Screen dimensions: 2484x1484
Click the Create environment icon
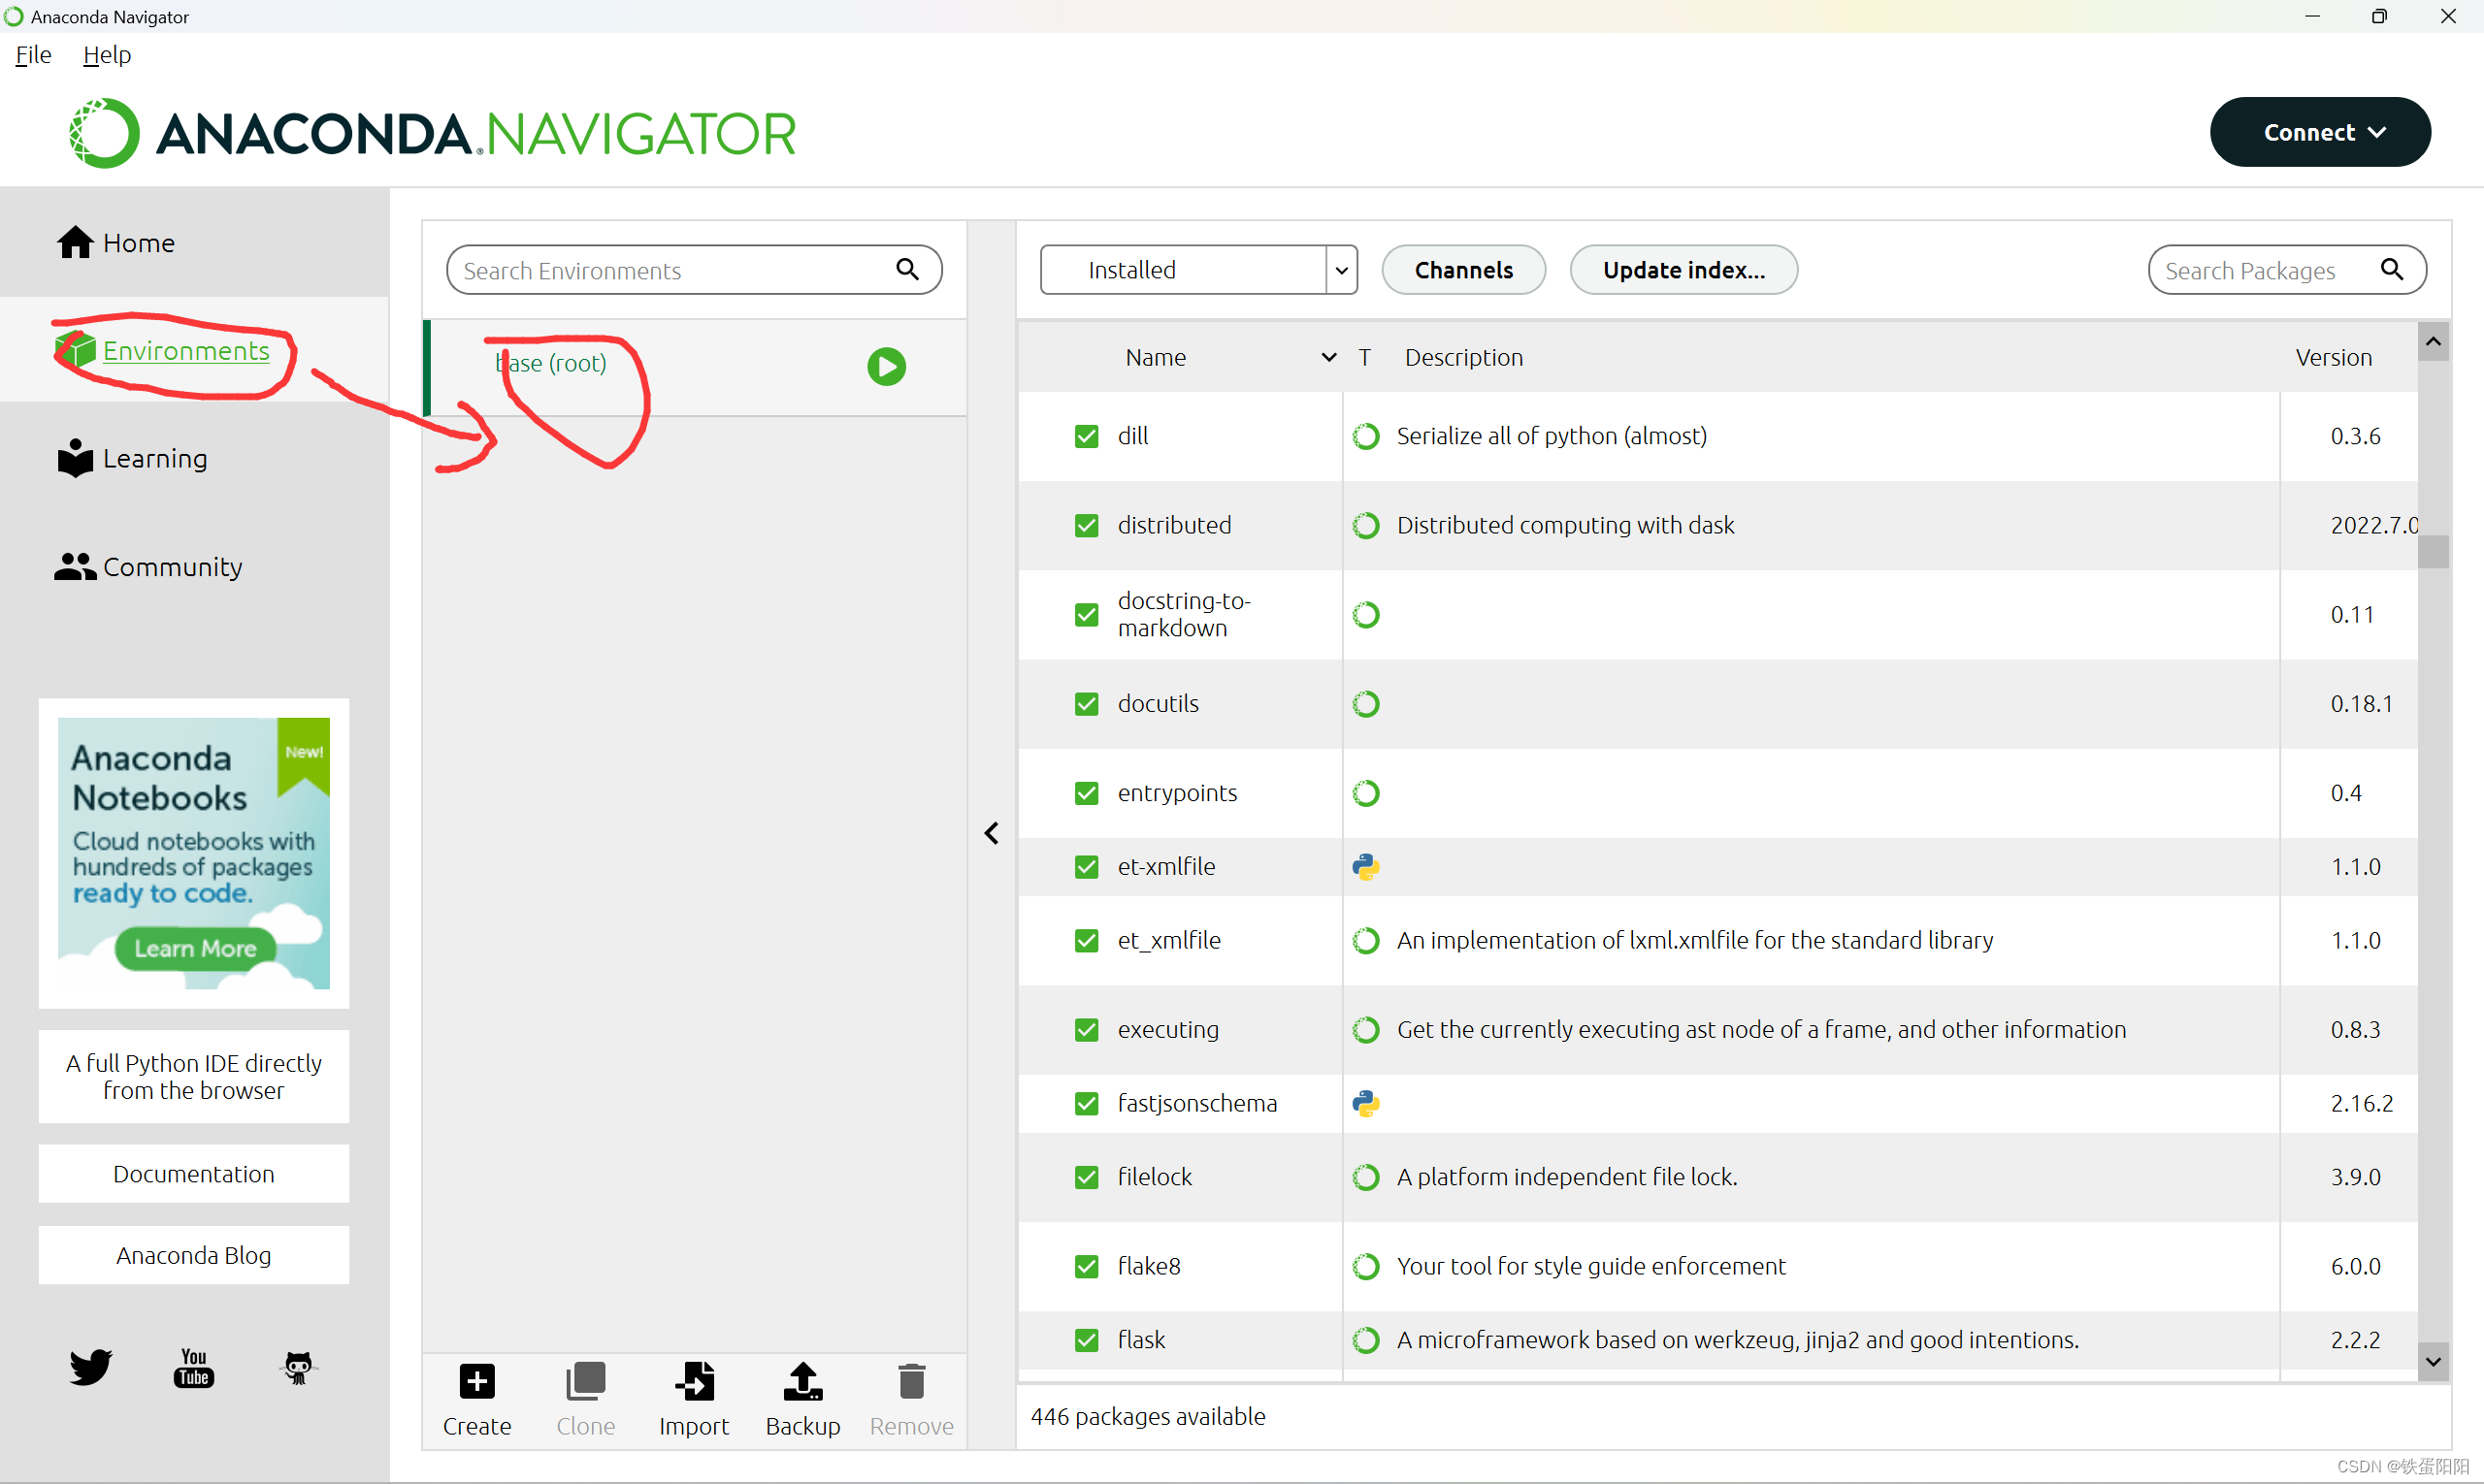click(477, 1382)
